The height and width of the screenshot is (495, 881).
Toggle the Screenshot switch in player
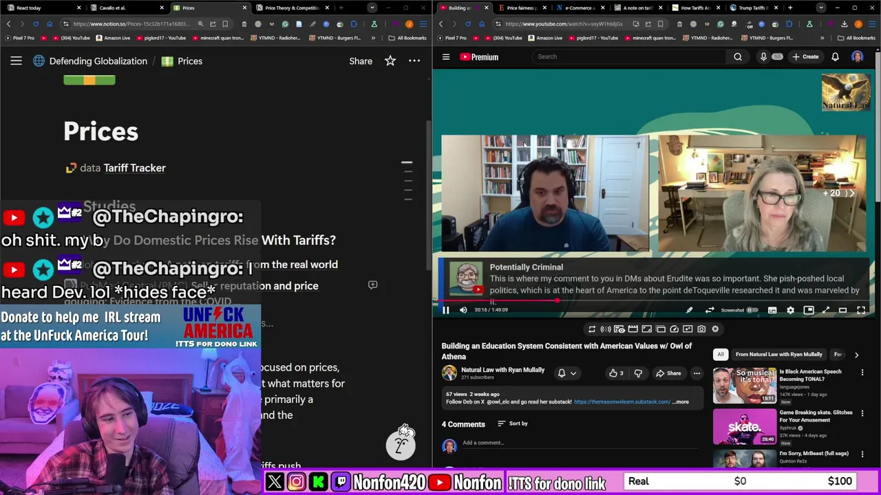pos(752,310)
